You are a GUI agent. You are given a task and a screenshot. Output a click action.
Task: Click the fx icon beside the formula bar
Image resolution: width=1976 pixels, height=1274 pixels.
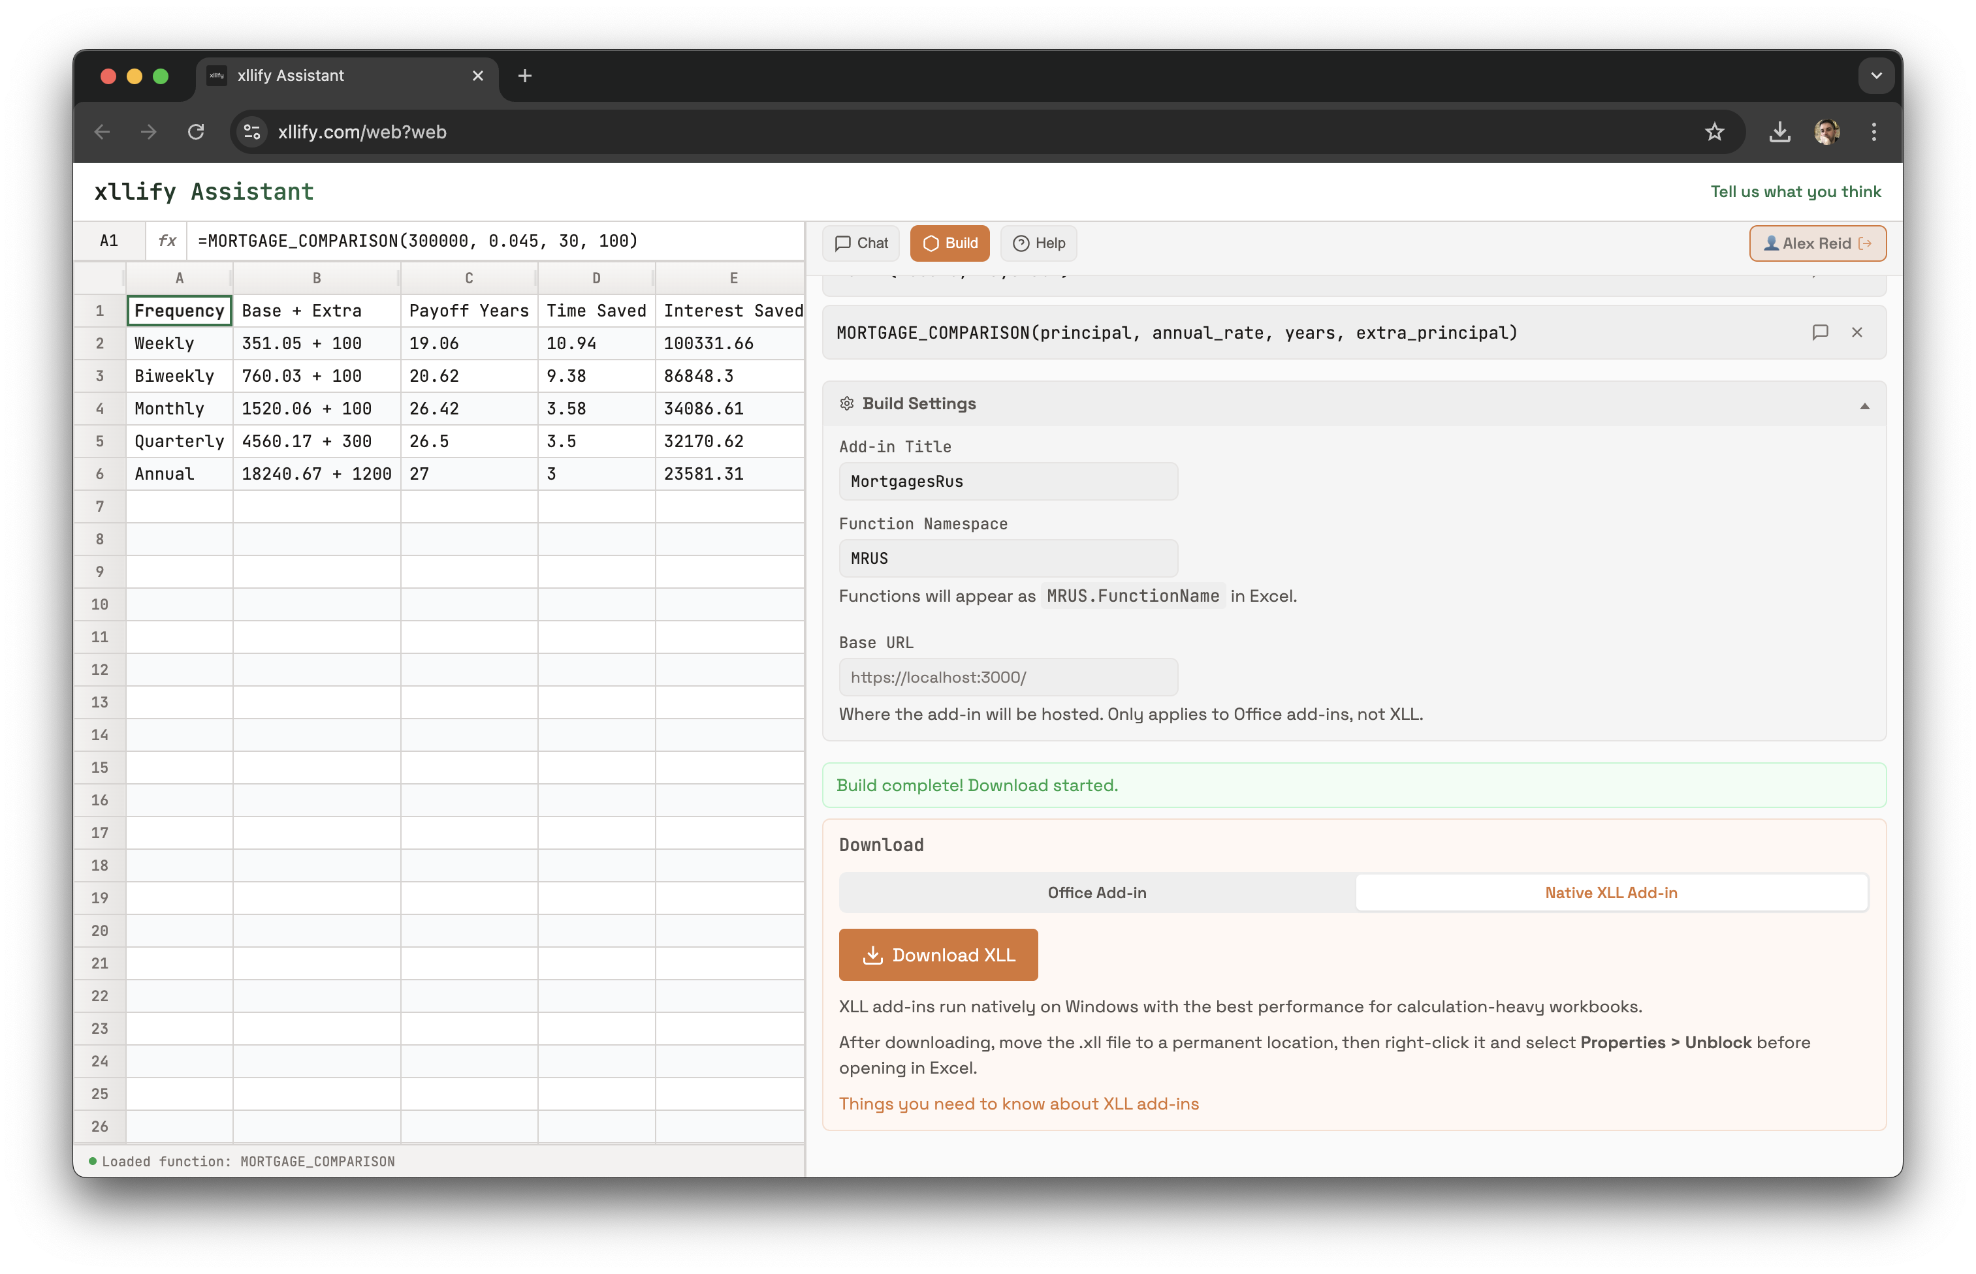167,241
